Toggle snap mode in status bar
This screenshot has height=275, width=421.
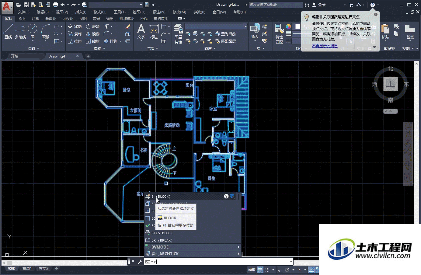(x=267, y=270)
